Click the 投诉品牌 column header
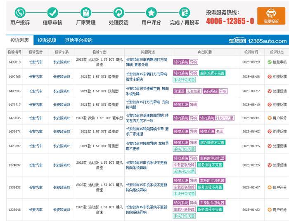 coord(36,52)
